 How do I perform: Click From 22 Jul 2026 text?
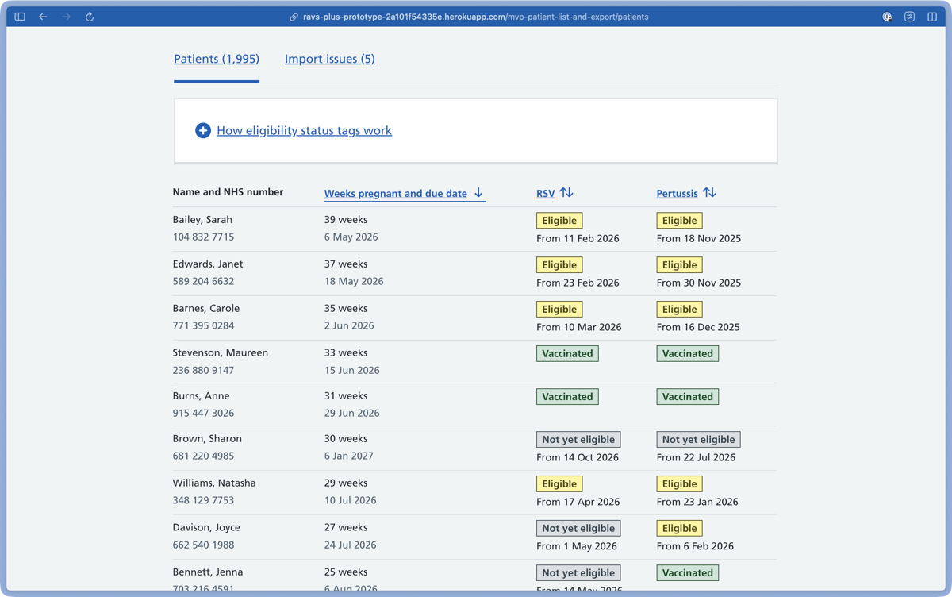click(x=697, y=457)
